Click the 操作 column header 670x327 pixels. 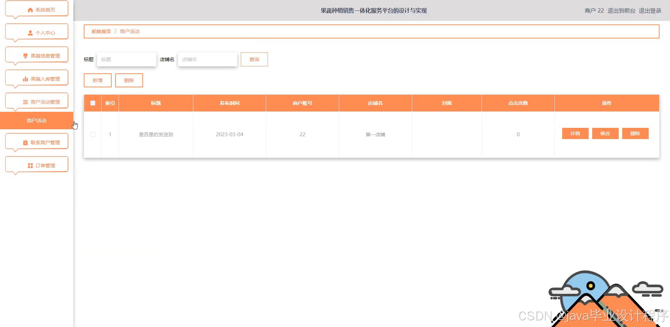(x=607, y=103)
